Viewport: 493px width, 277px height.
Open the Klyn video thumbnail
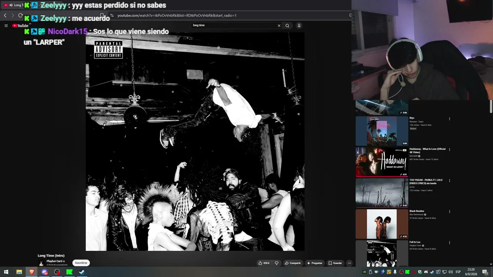click(382, 131)
